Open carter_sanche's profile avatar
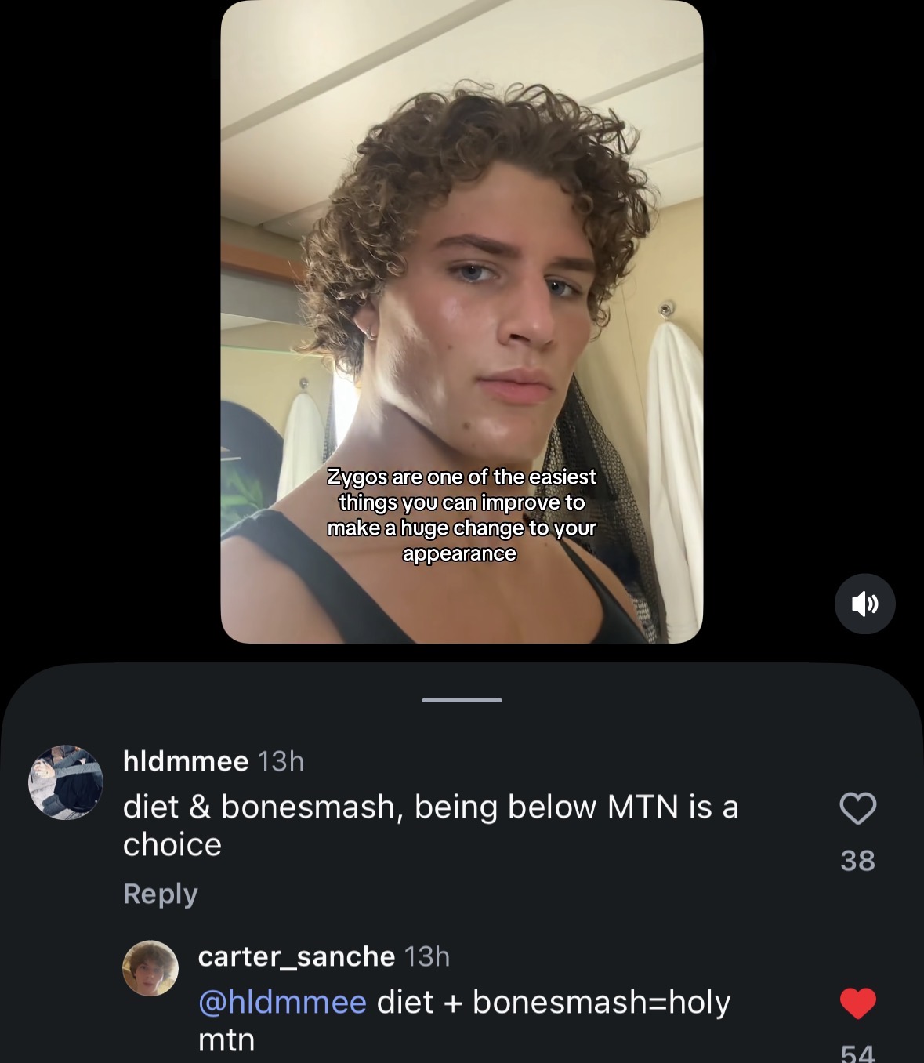 click(150, 968)
